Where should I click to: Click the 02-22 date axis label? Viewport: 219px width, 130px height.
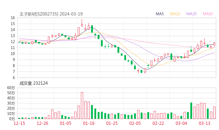click(158, 123)
